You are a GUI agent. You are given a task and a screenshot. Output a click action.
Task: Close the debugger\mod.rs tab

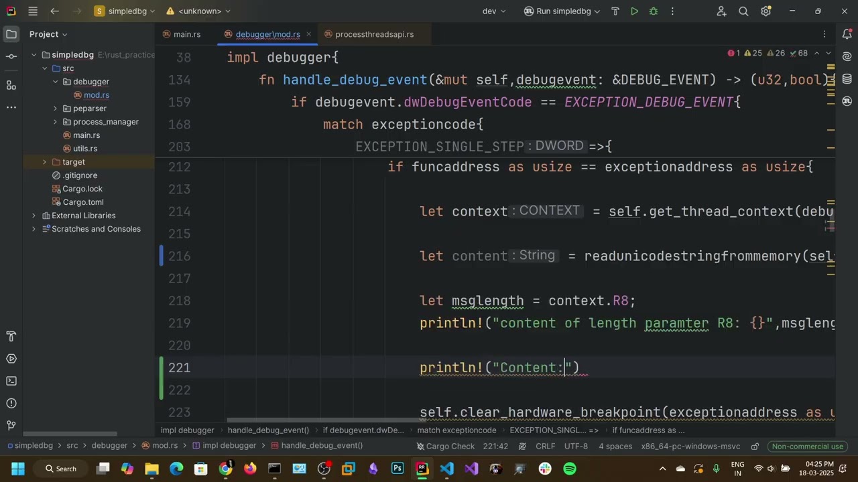click(x=308, y=34)
